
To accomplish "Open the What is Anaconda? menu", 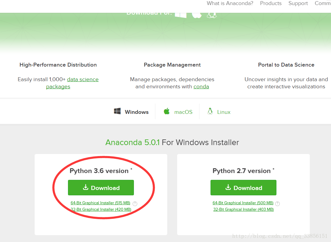I will pos(230,3).
